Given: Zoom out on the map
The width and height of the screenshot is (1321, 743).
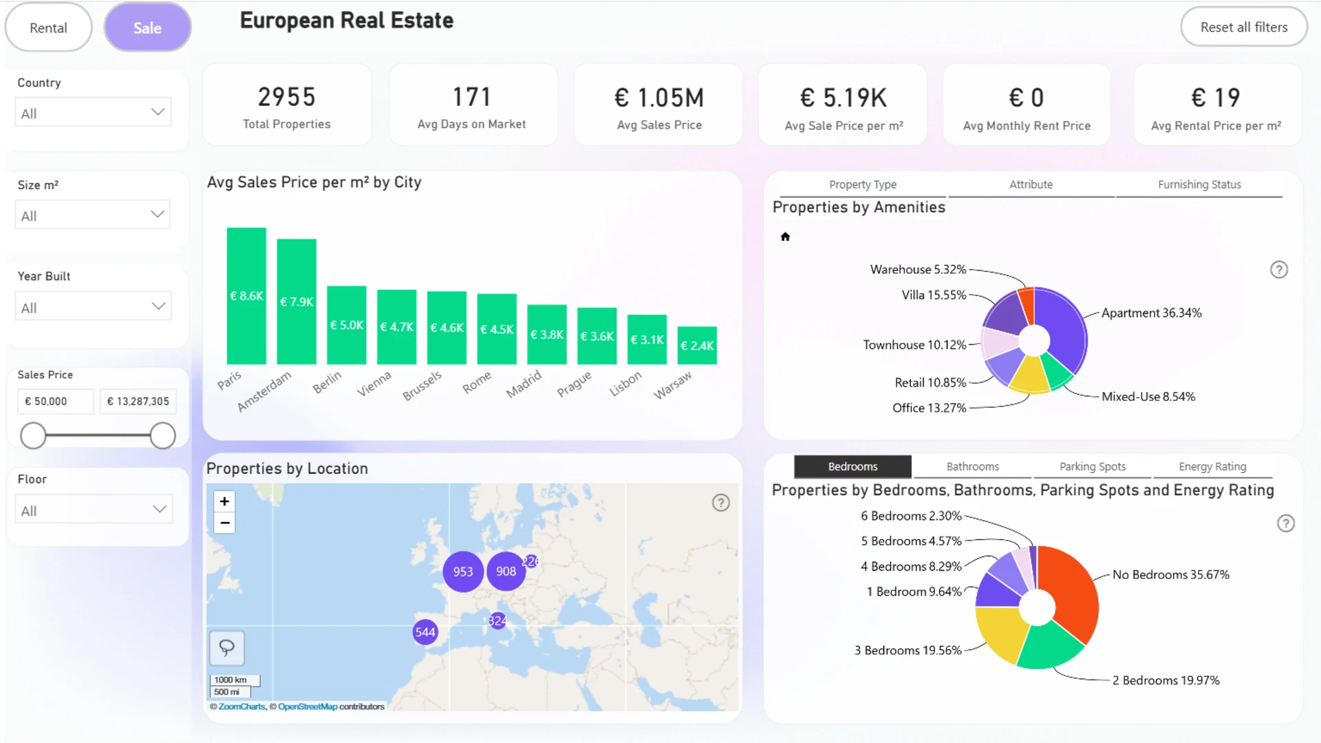Looking at the screenshot, I should pos(224,524).
